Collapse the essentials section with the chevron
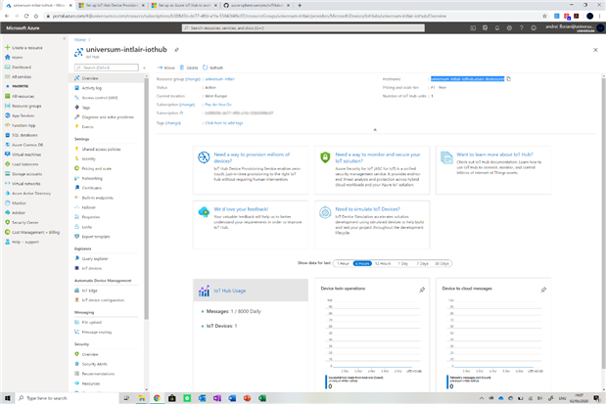 coord(374,128)
